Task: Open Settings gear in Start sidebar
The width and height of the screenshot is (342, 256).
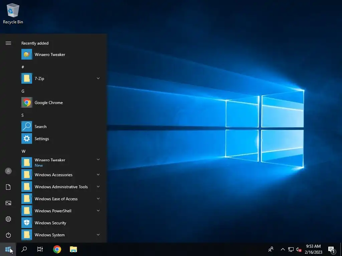Action: tap(8, 219)
